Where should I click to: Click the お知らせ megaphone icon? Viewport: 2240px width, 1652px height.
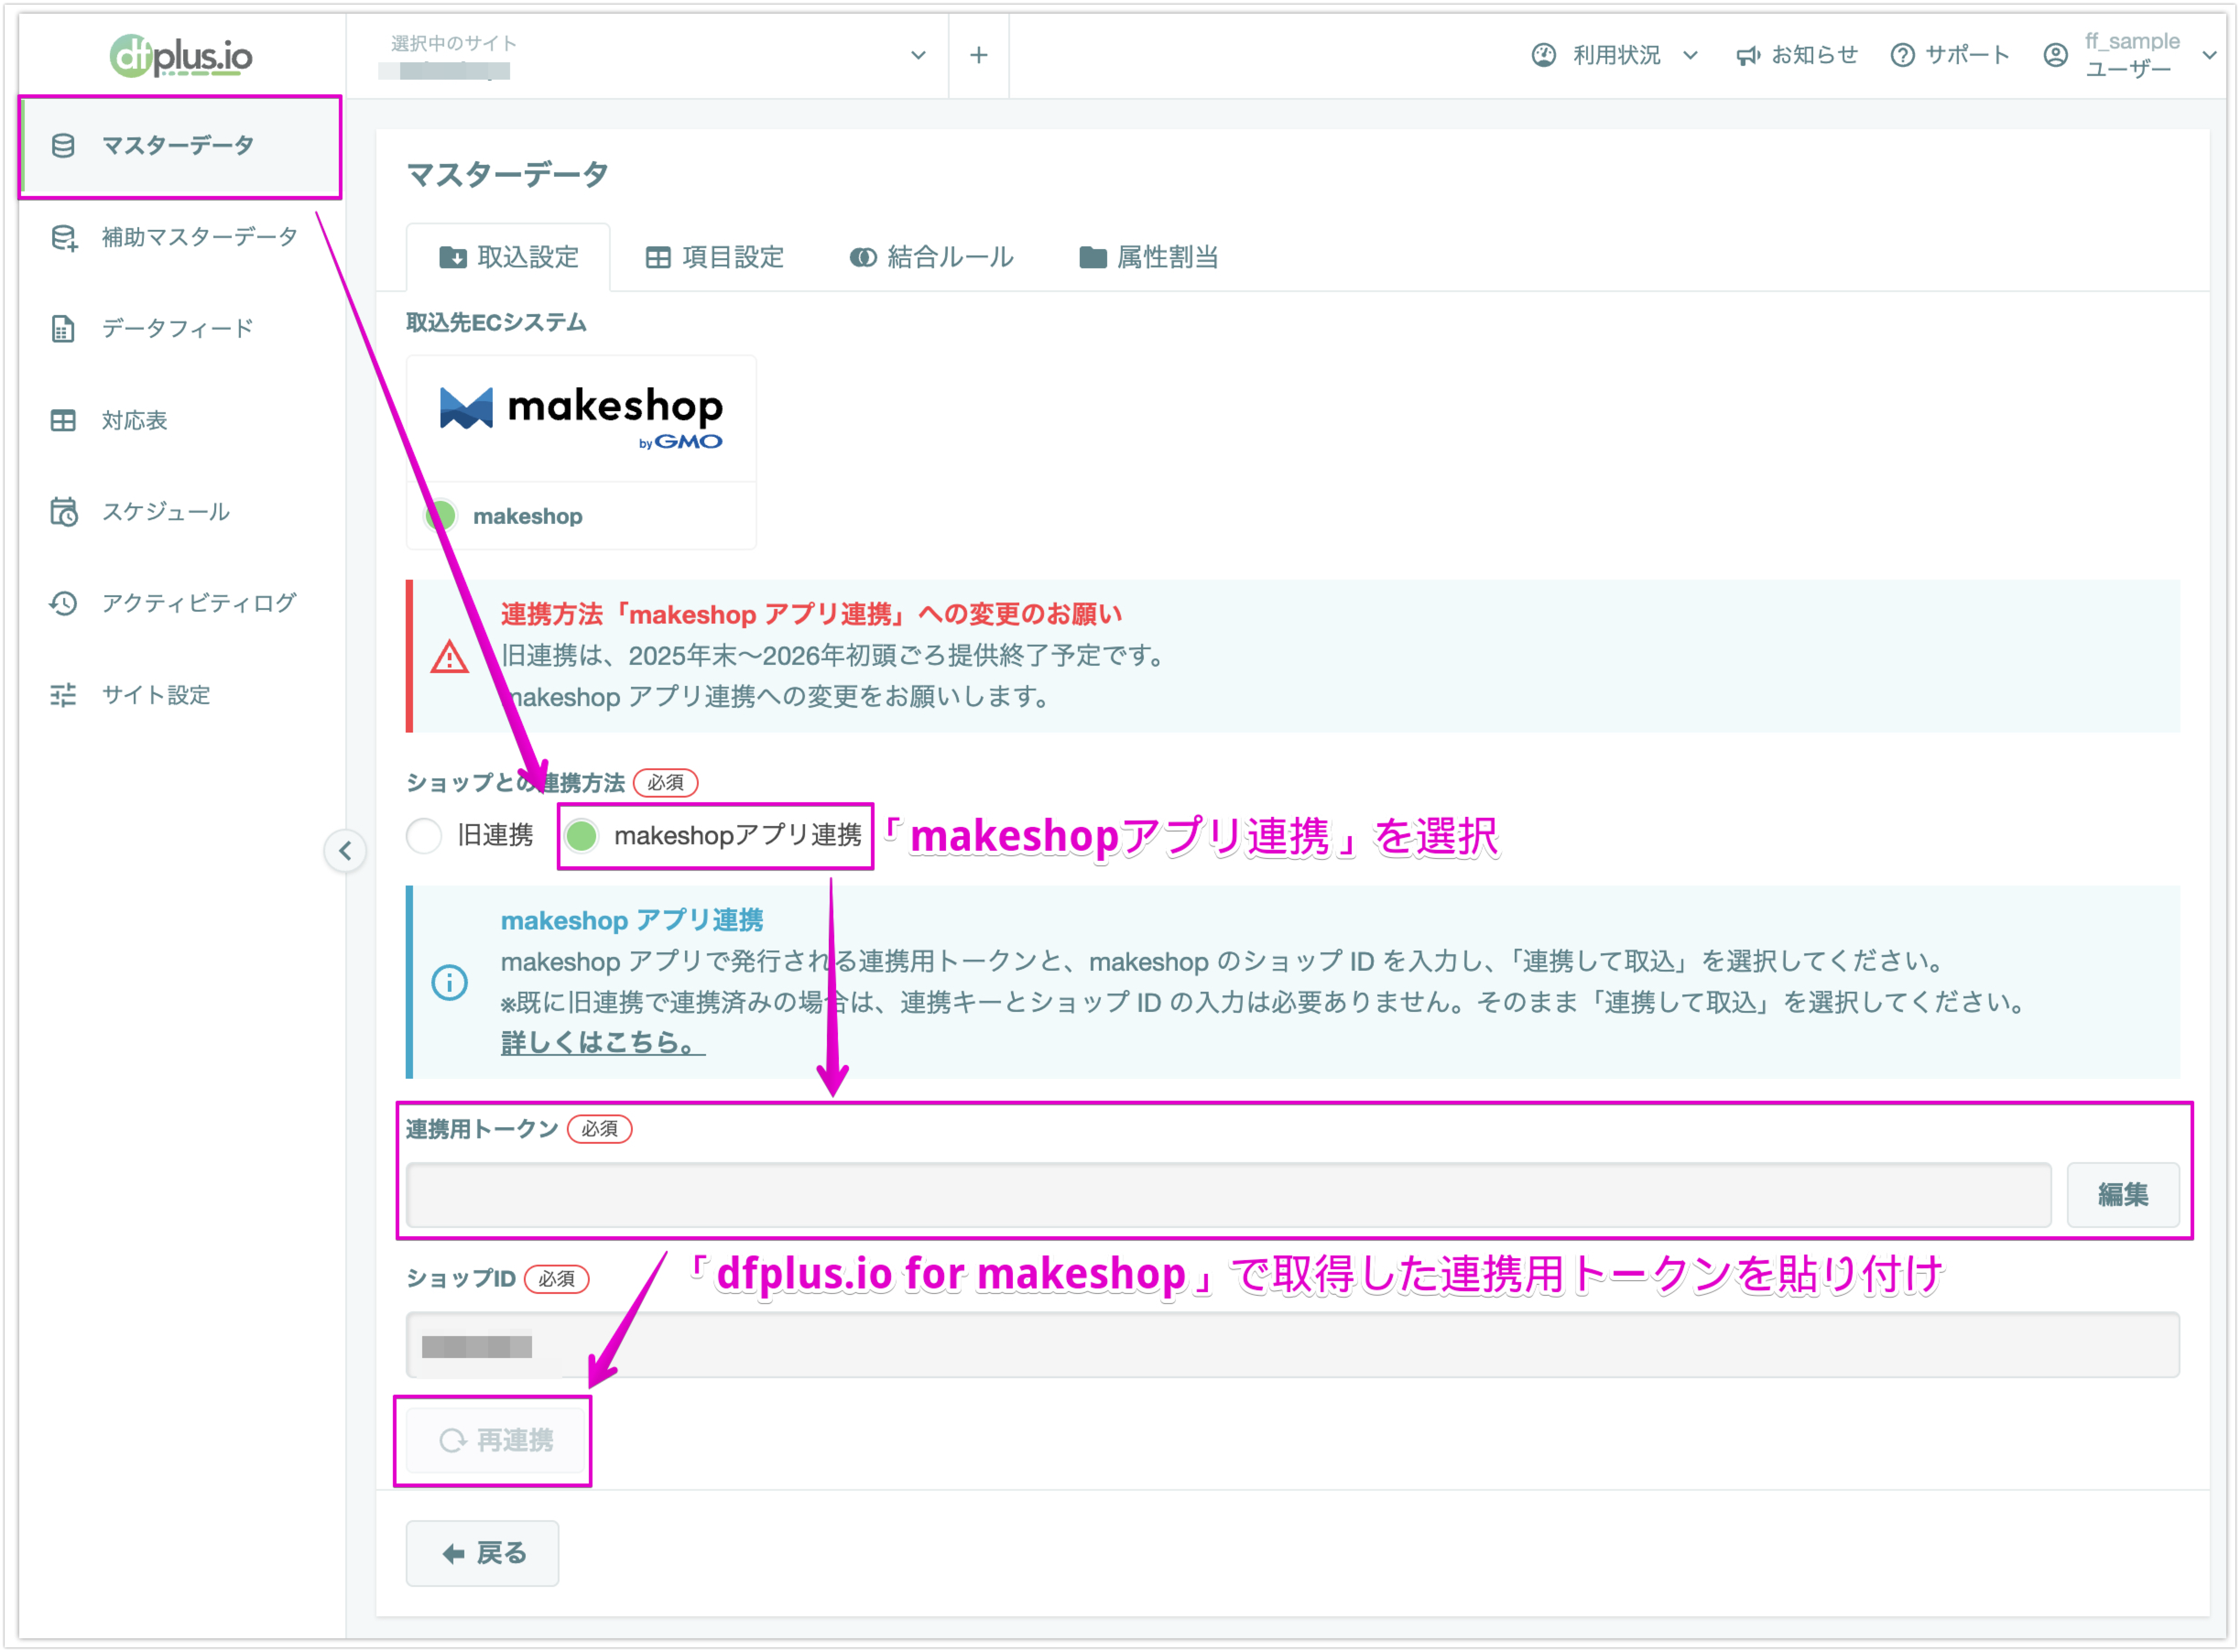coord(1748,56)
